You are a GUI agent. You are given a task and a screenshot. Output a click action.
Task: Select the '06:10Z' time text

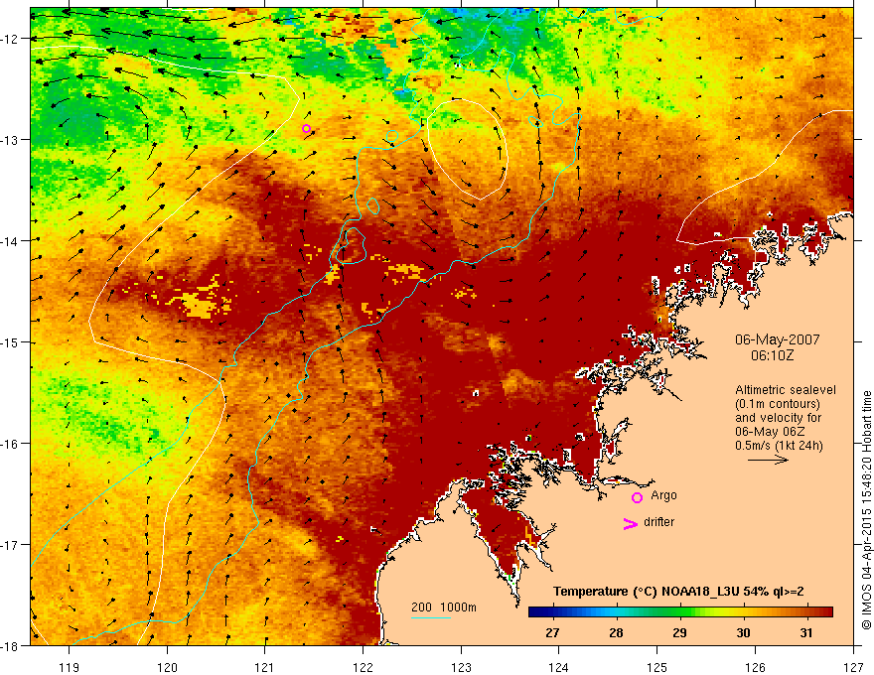click(x=772, y=355)
